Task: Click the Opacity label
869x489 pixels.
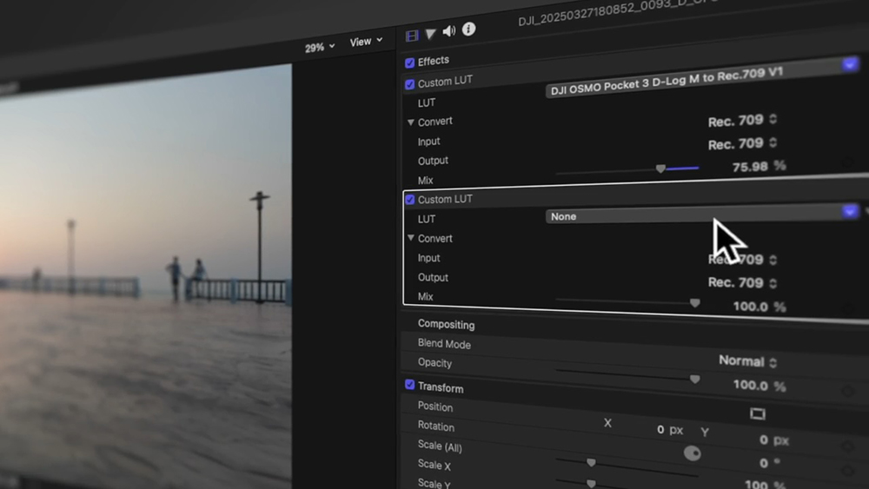Action: (x=435, y=363)
